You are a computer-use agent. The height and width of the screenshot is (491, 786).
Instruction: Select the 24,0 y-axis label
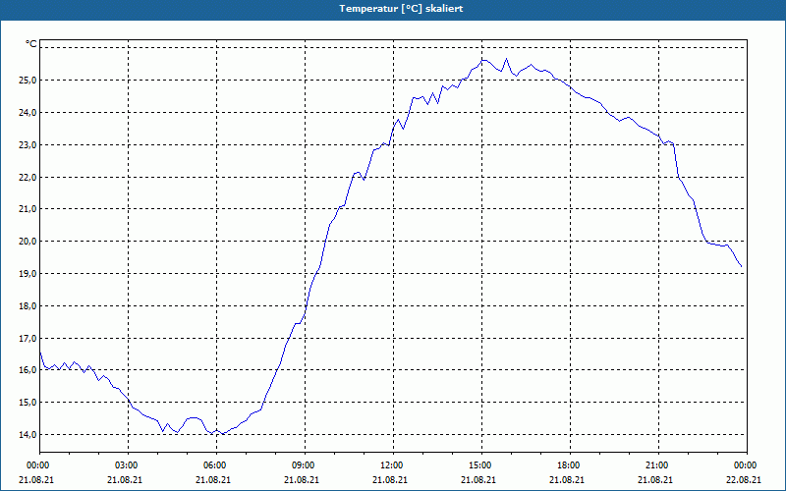click(x=28, y=113)
